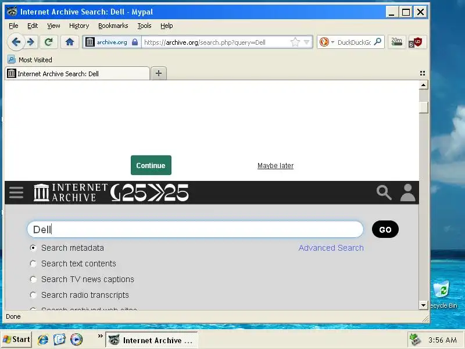Open the Windows Start menu
This screenshot has width=465, height=349.
click(x=16, y=339)
